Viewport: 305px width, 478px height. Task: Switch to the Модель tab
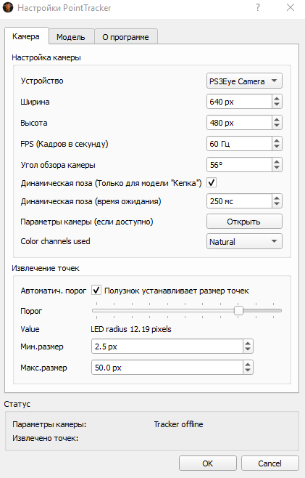[71, 37]
